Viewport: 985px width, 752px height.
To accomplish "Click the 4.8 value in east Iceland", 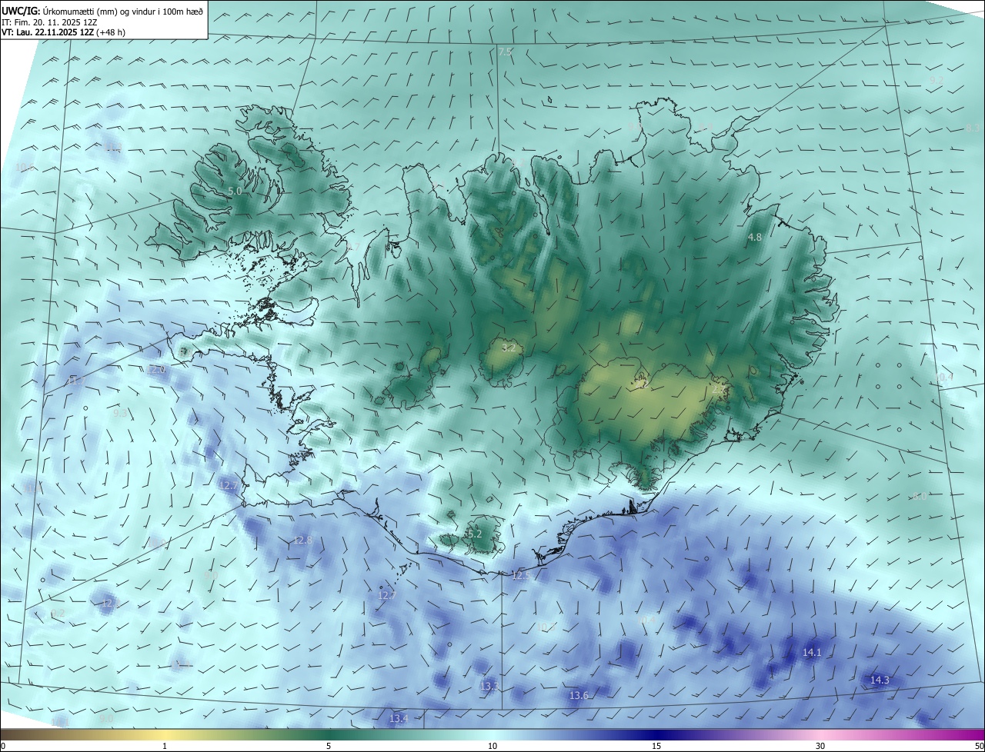I will [x=754, y=238].
